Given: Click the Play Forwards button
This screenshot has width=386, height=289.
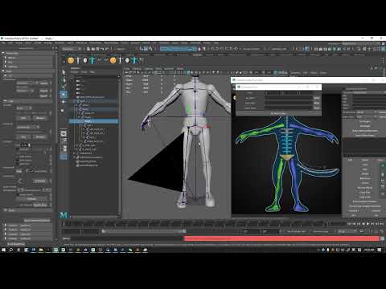Looking at the screenshot, I should [x=368, y=223].
